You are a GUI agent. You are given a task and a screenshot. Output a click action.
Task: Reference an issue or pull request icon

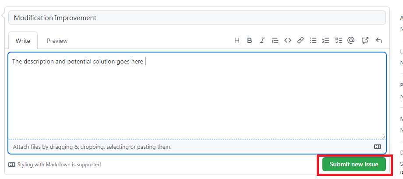[x=365, y=41]
